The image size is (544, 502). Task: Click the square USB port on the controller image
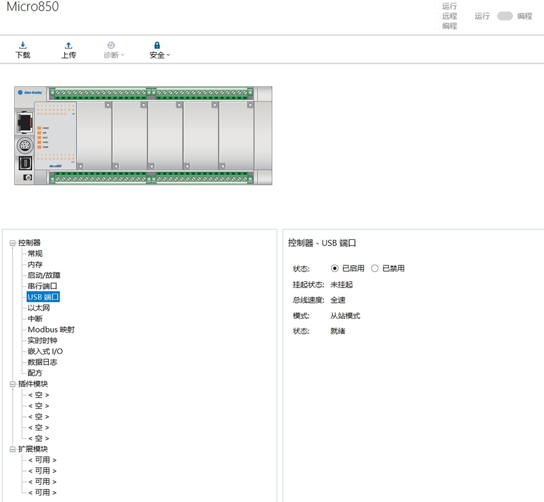(25, 163)
